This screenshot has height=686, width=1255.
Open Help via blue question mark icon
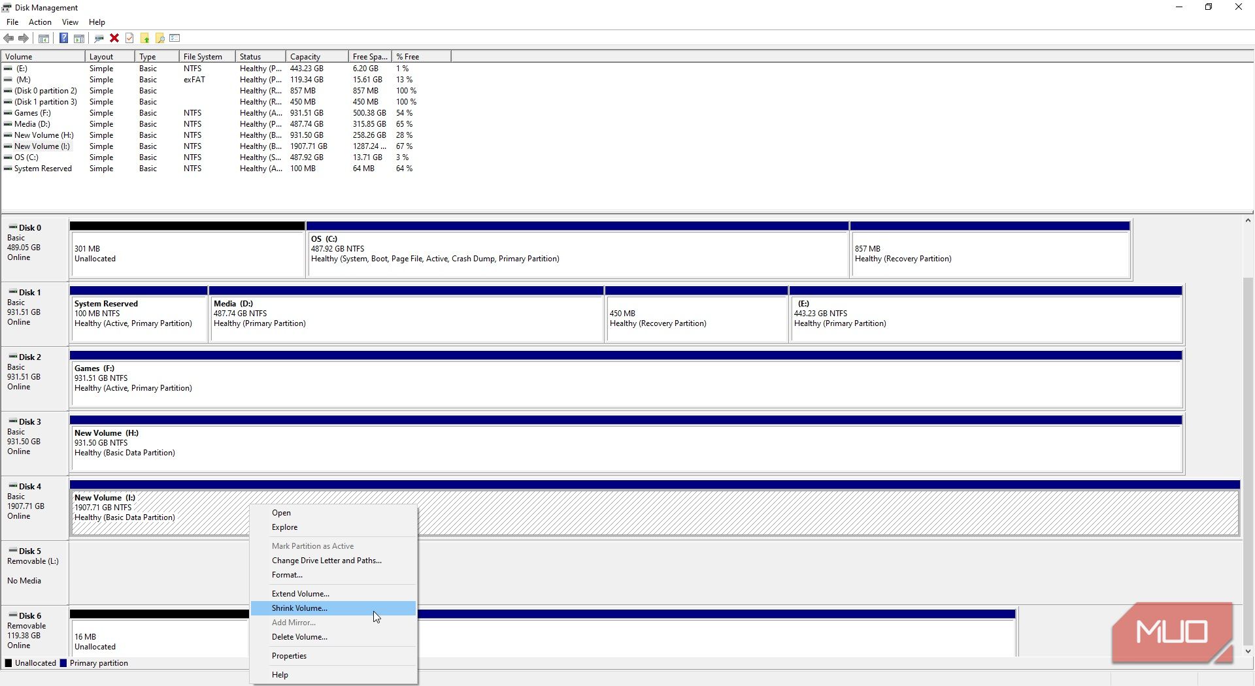point(63,39)
